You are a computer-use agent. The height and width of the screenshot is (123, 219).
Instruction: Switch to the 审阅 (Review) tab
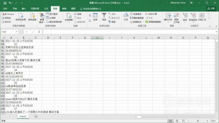[x=64, y=9]
